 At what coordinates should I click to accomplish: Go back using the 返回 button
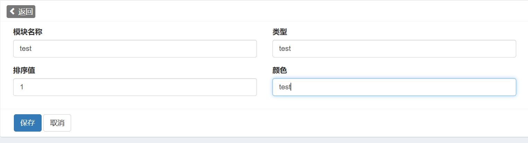point(21,11)
